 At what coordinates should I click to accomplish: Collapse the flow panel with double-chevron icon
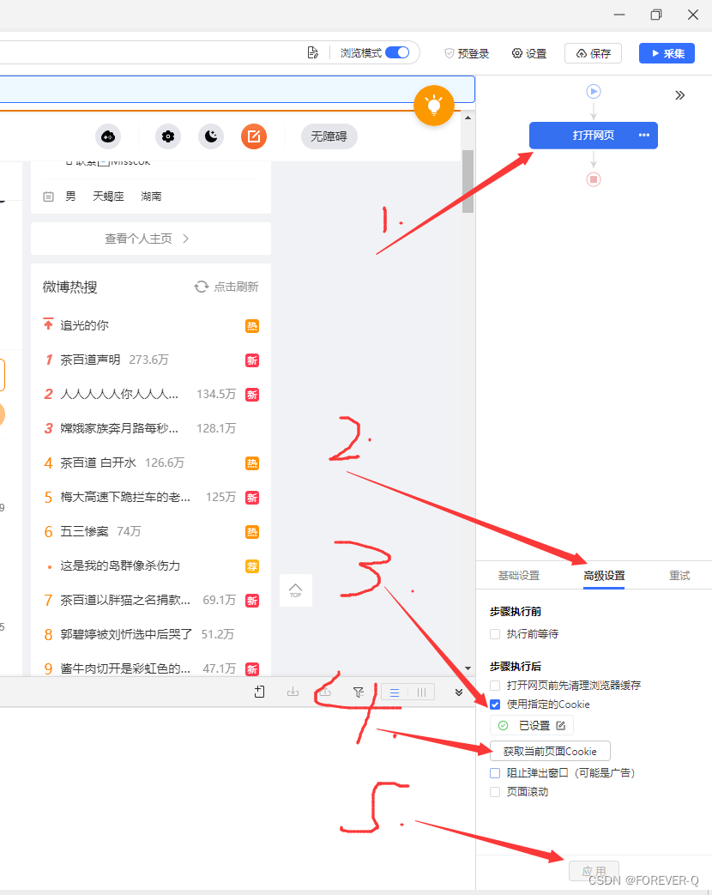coord(679,95)
